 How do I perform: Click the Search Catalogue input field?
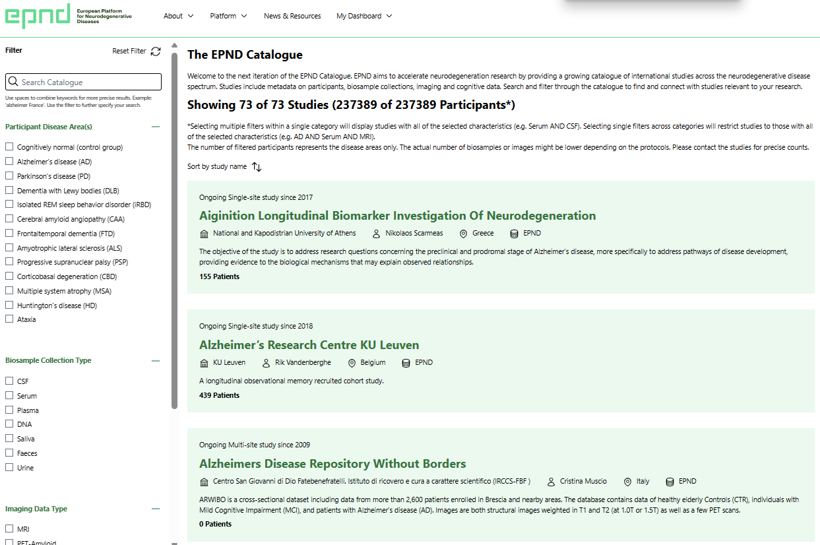tap(83, 82)
